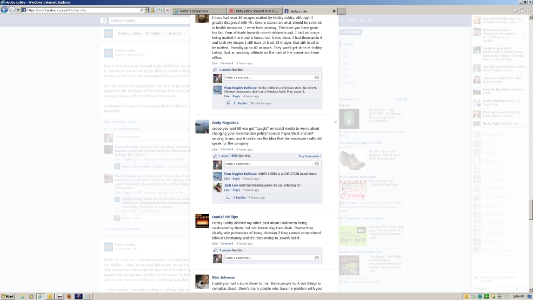Expand the 2 Replies thread under Jack Lori

coord(239,197)
